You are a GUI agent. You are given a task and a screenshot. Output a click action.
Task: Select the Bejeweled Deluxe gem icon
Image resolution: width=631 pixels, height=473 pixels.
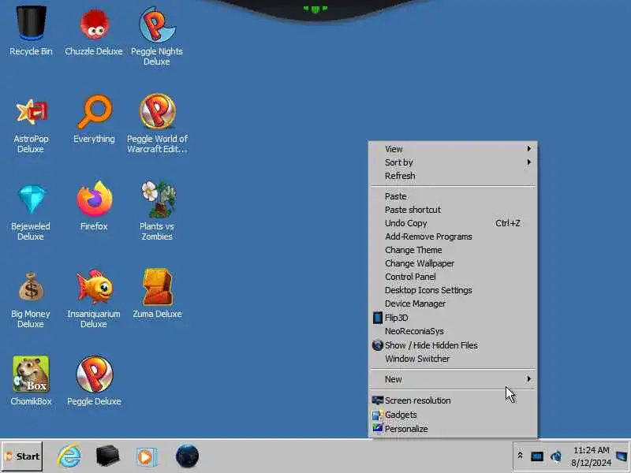coord(31,210)
